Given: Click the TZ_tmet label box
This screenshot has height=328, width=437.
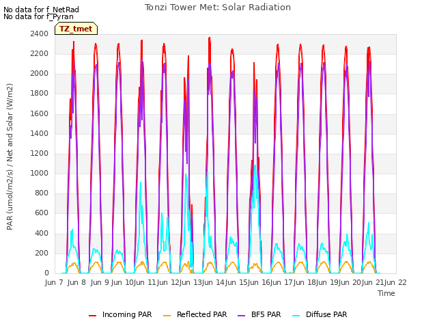Looking at the screenshot, I should click(x=76, y=29).
